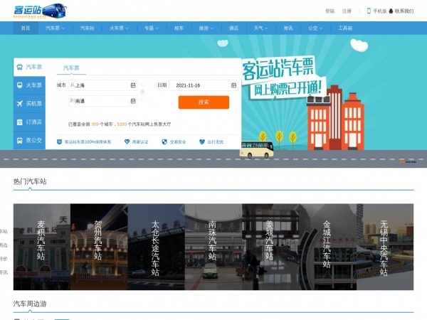The image size is (427, 320).
Task: Click the 登陆 login link
Action: click(330, 11)
